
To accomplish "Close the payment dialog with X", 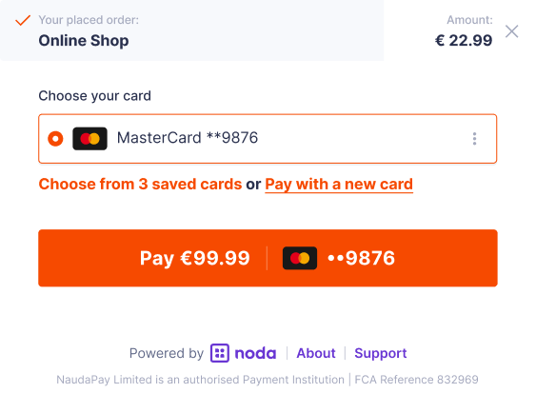I will (x=511, y=31).
